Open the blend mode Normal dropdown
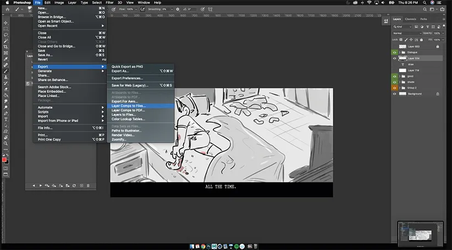The image size is (452, 250). [406, 33]
